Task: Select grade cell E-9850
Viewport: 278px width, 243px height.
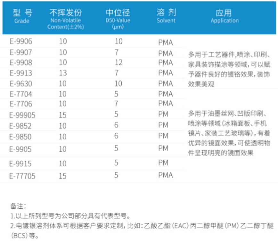Action: [x=20, y=137]
